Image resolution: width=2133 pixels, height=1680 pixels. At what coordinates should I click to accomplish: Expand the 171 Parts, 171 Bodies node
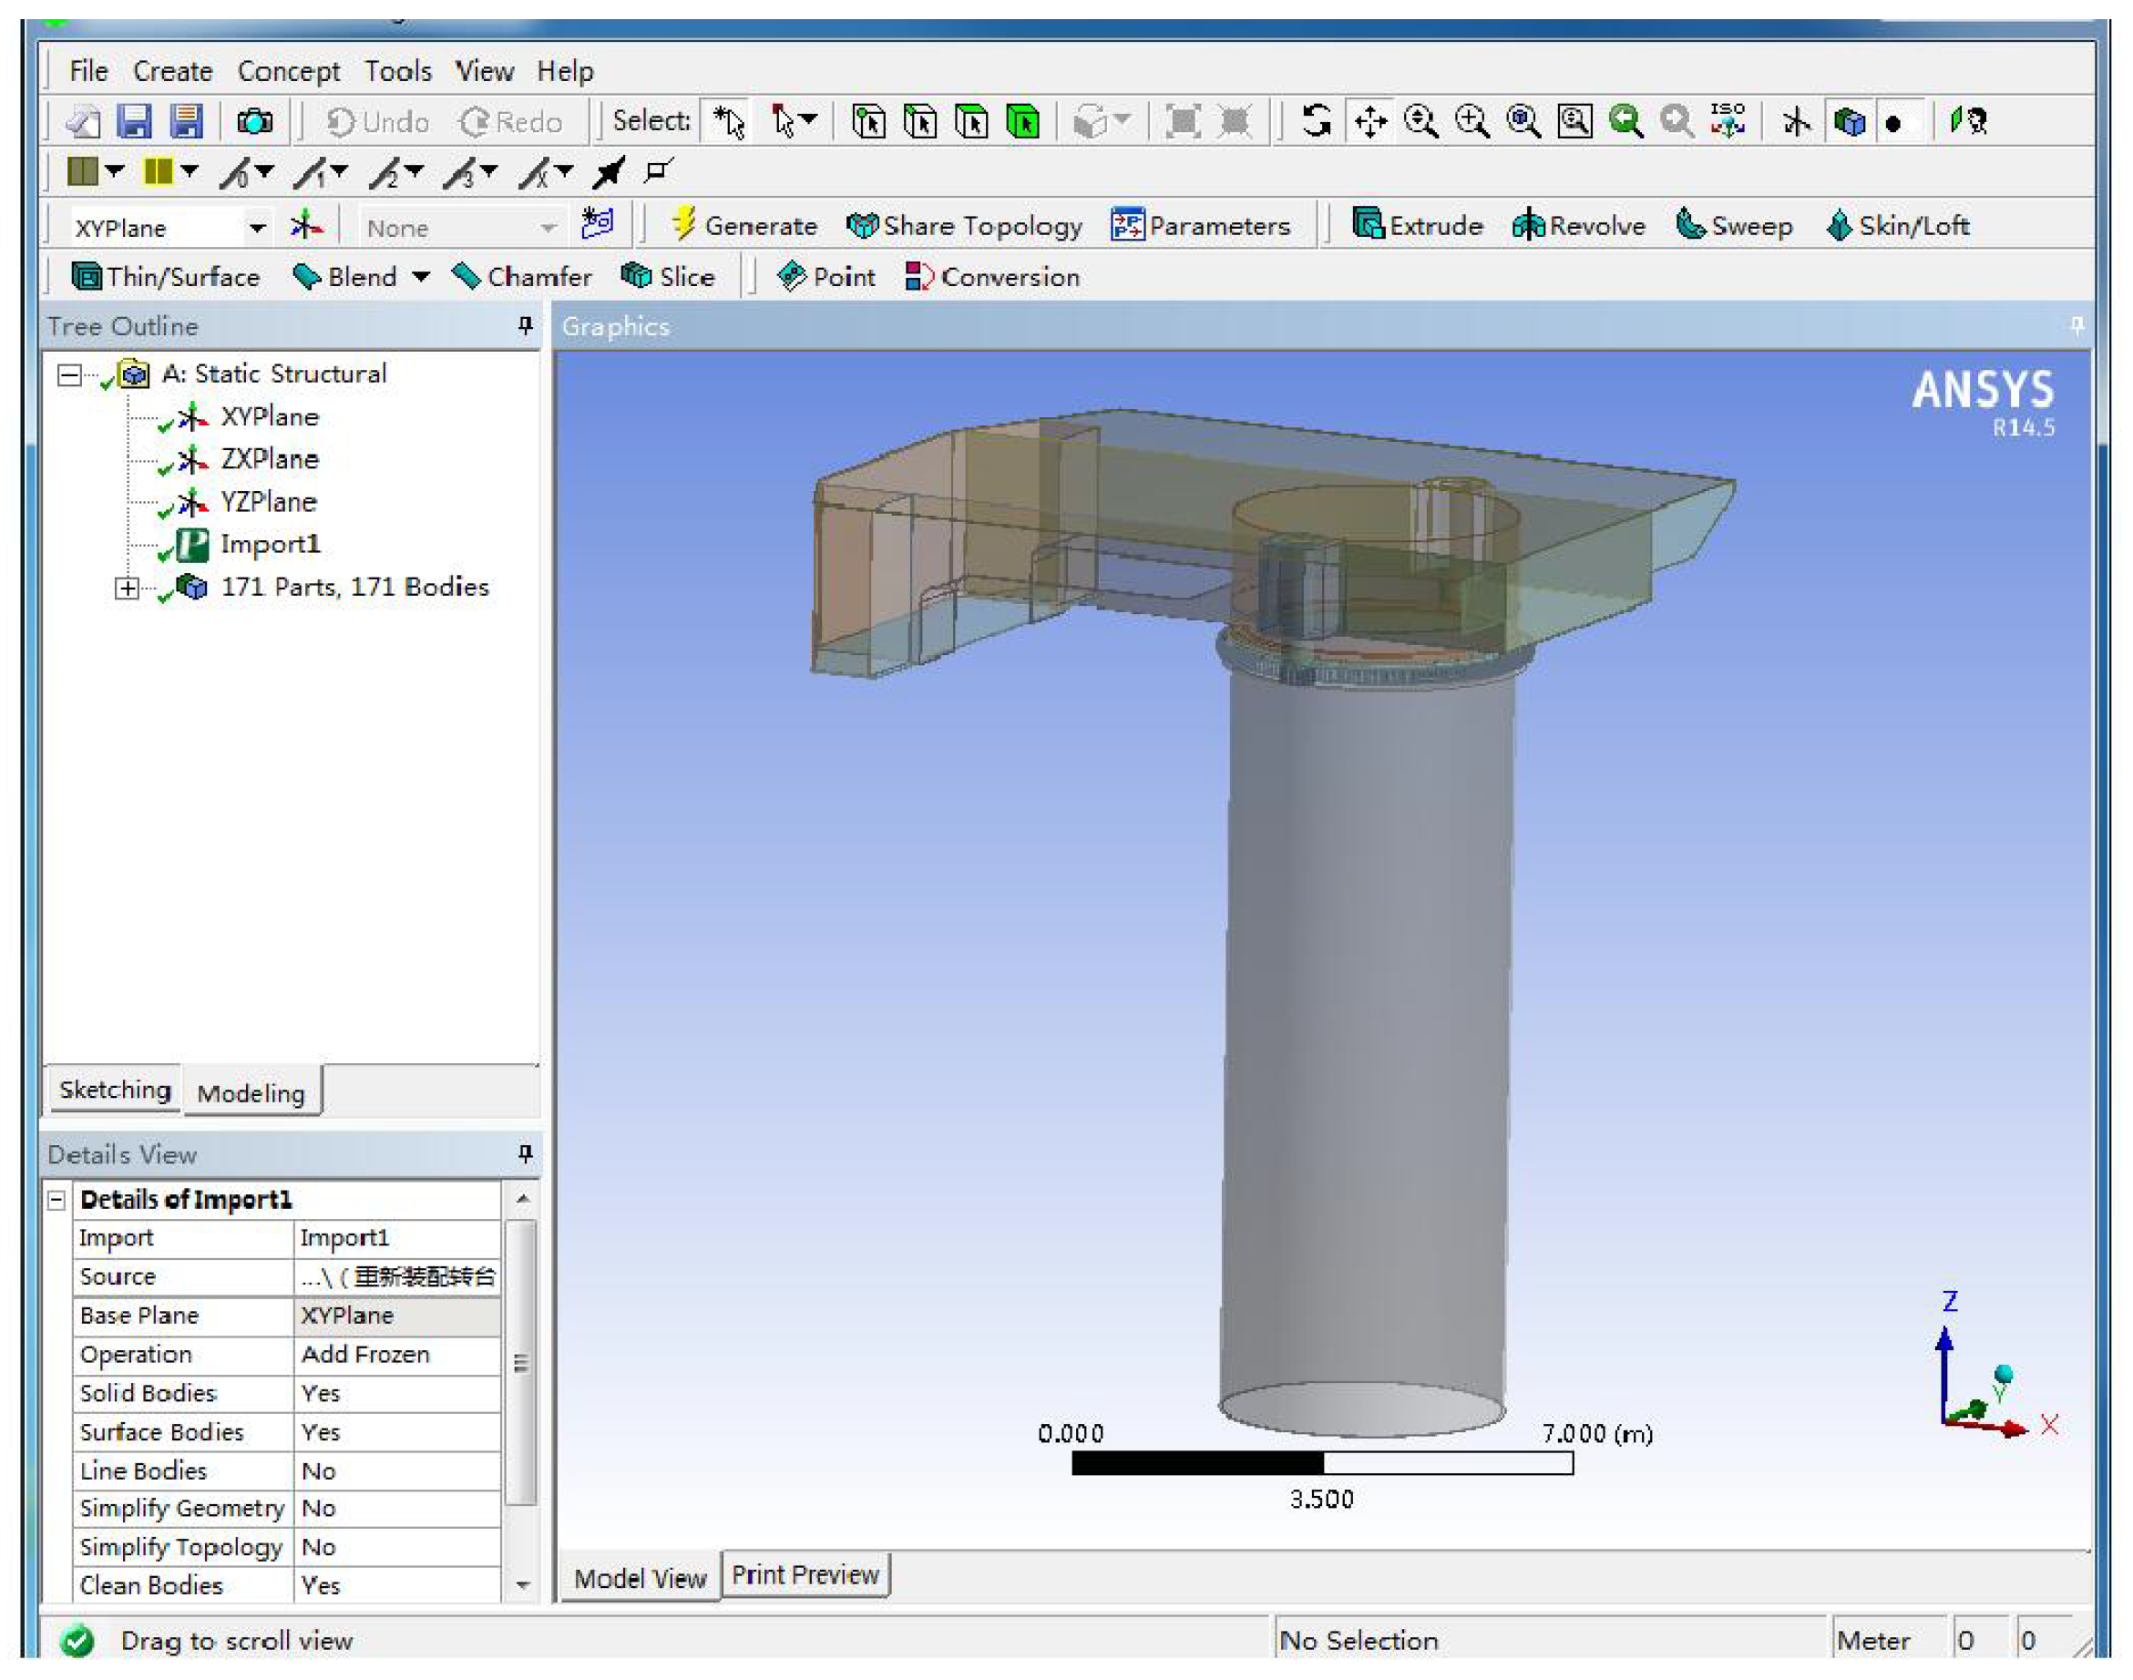click(x=127, y=589)
